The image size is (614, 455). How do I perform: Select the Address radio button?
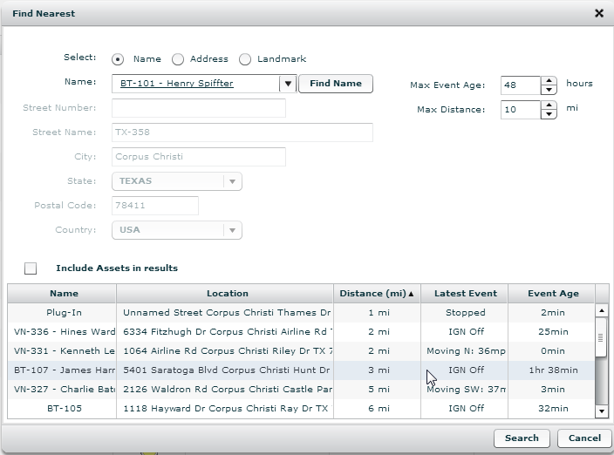pyautogui.click(x=178, y=59)
